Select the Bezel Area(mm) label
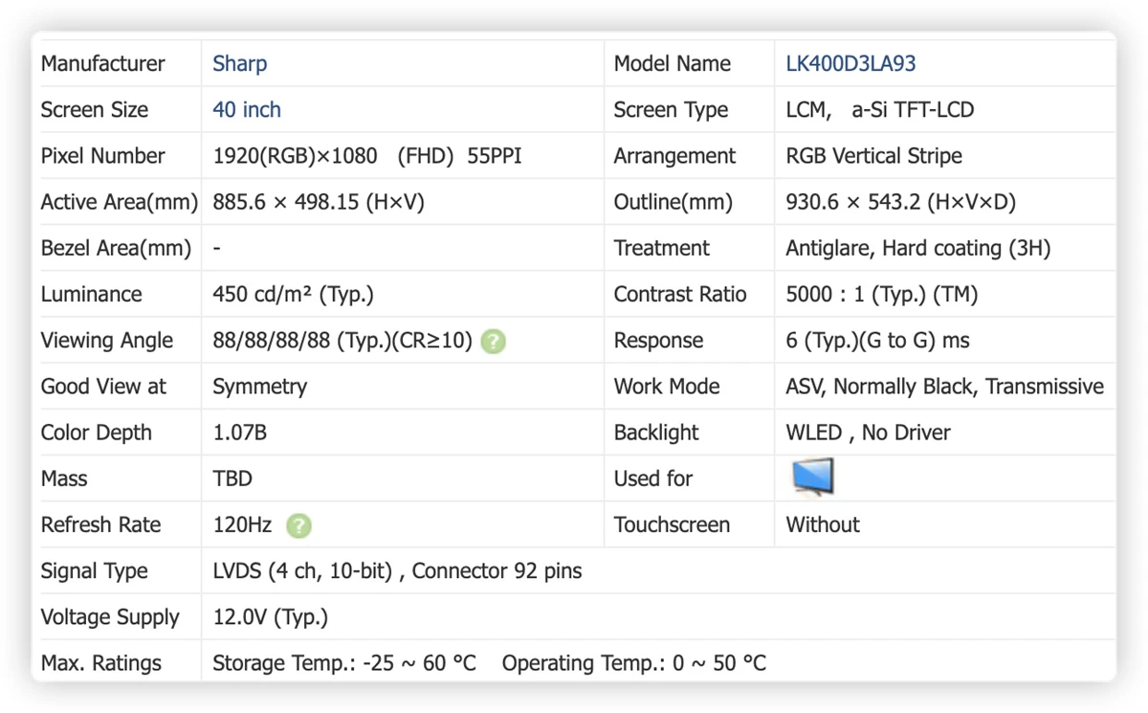The width and height of the screenshot is (1148, 713). [x=116, y=248]
